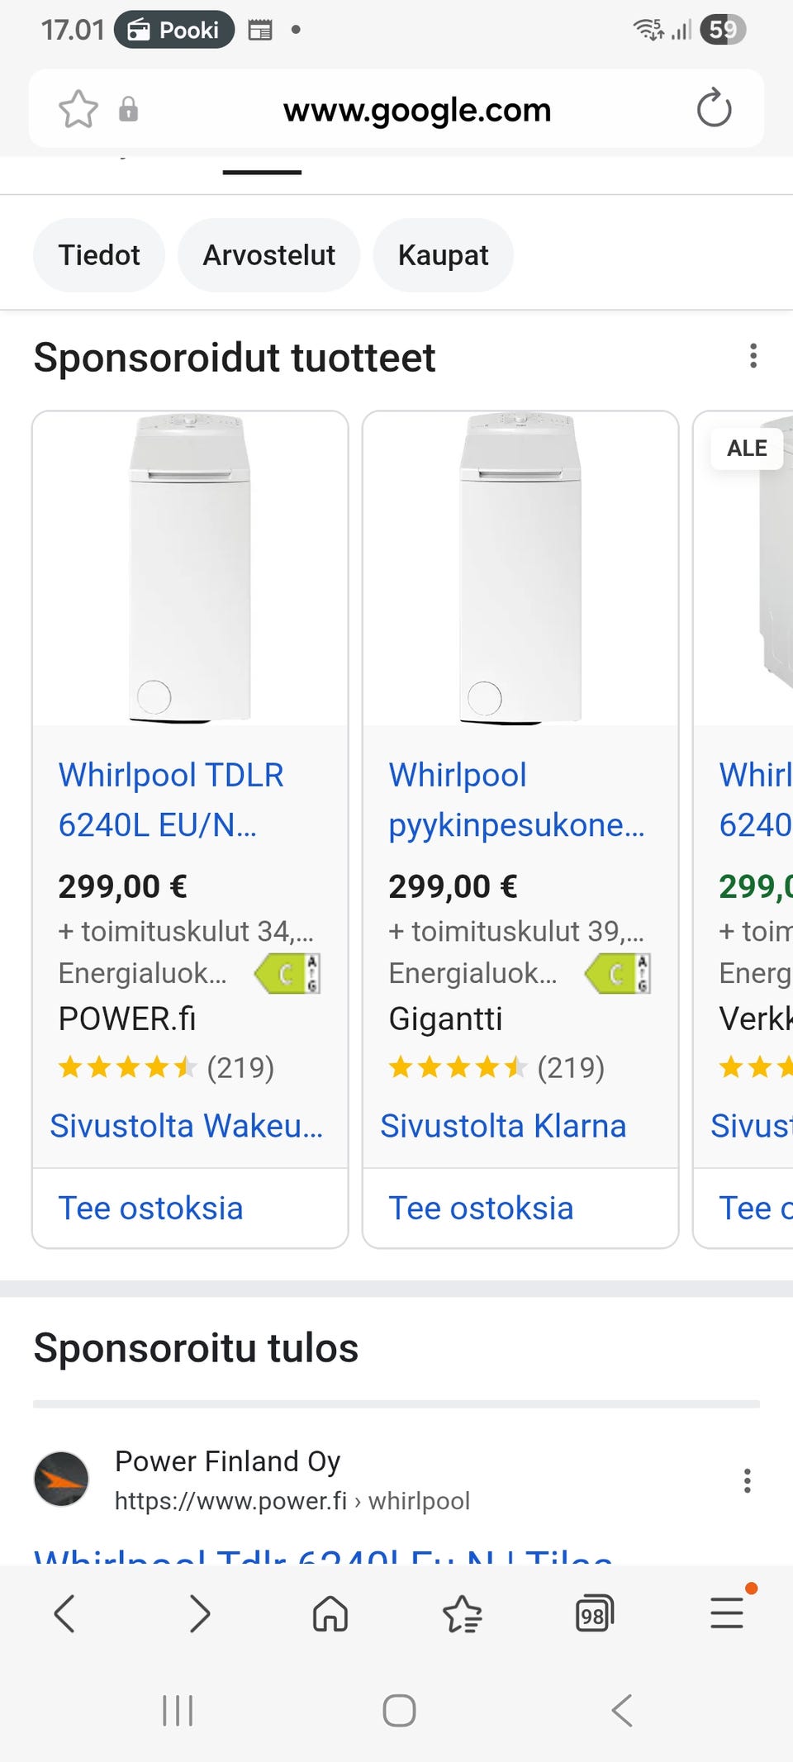Go back with browser back arrow

(x=64, y=1613)
